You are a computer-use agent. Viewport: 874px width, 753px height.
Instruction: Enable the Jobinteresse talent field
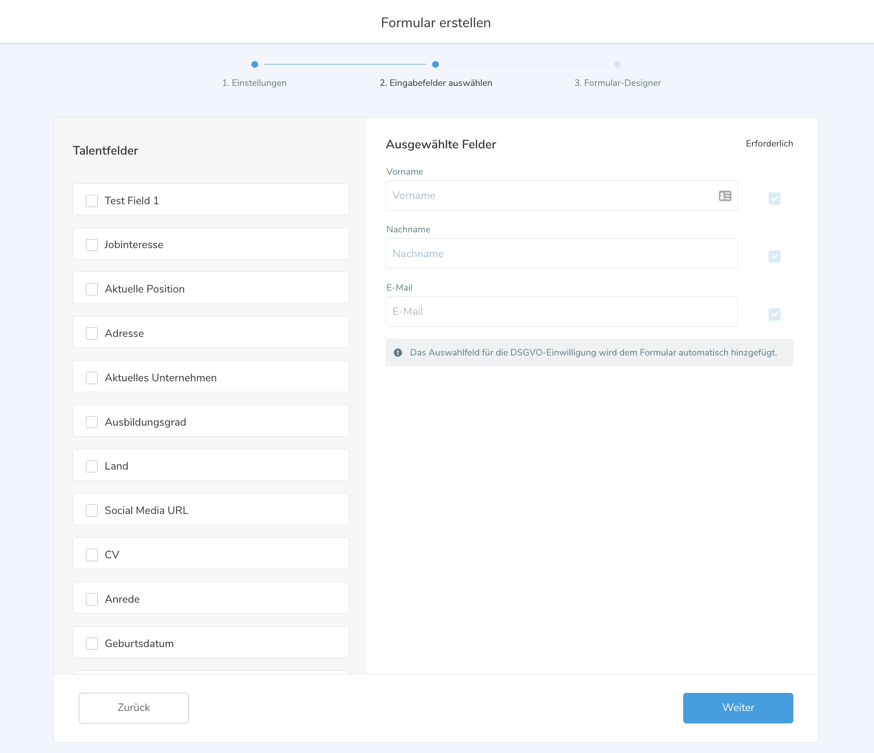92,245
